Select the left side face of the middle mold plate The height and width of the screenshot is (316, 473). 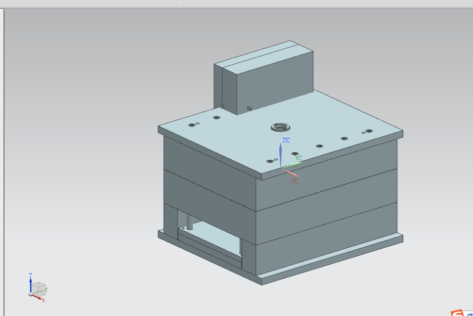[x=210, y=207]
